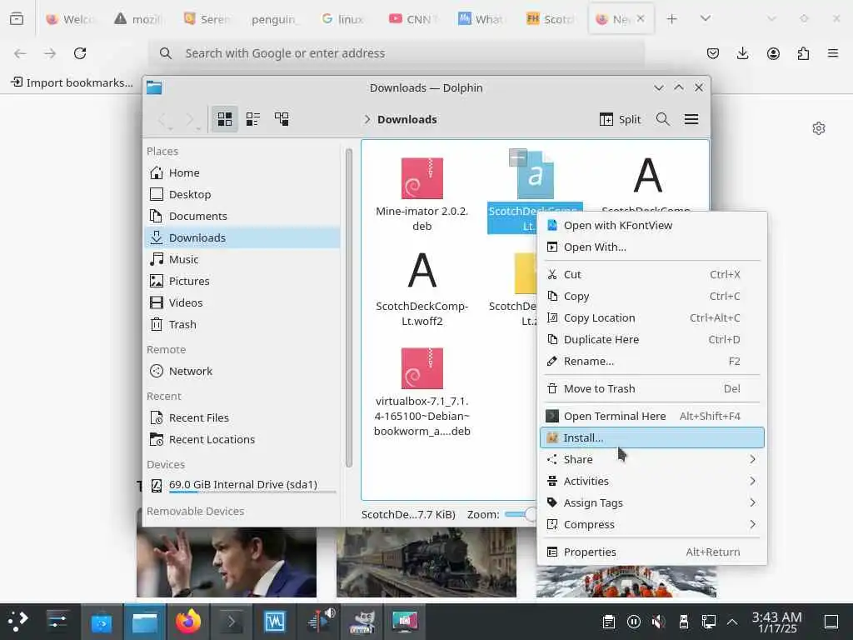The width and height of the screenshot is (853, 640).
Task: Open Network under Remote
Action: tap(242, 371)
